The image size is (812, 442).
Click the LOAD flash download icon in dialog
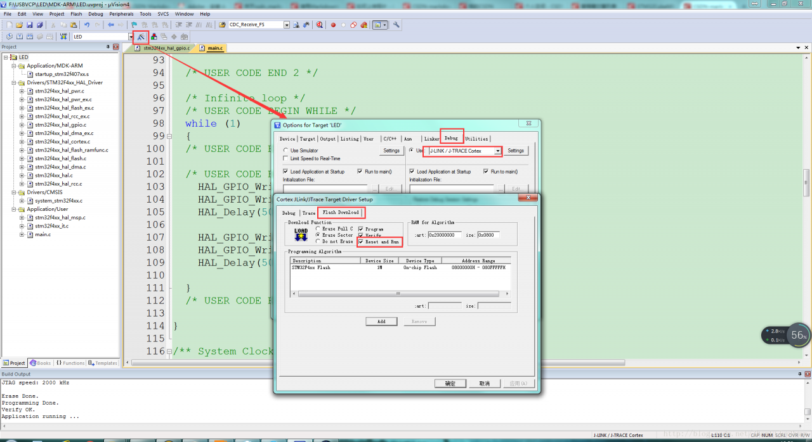(301, 235)
